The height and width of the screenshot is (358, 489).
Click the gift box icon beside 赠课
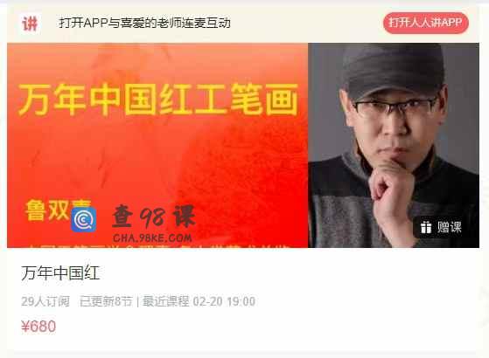point(426,227)
